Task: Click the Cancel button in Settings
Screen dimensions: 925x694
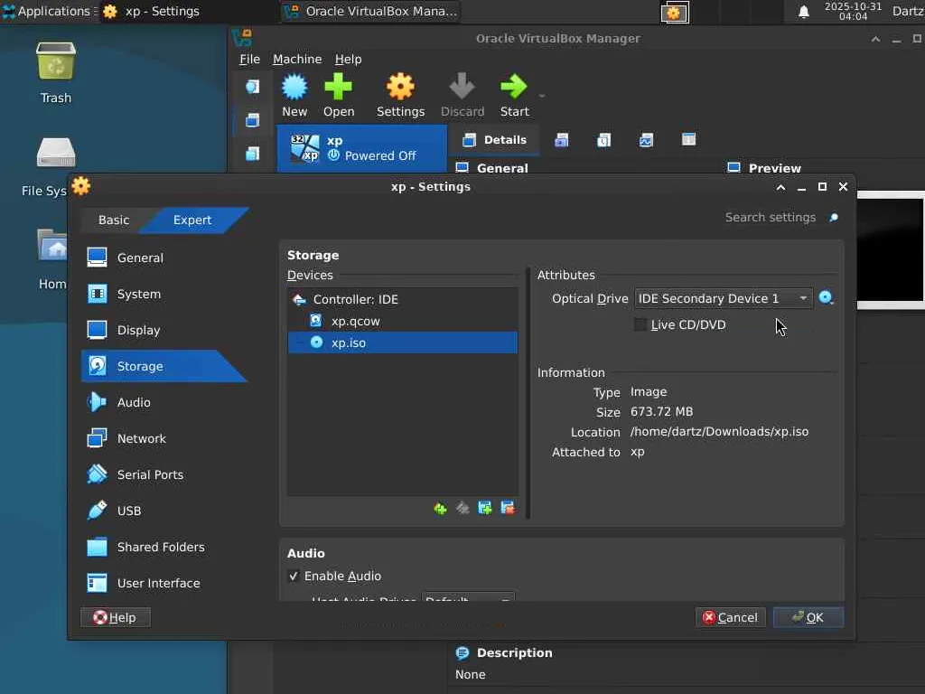Action: click(x=730, y=617)
